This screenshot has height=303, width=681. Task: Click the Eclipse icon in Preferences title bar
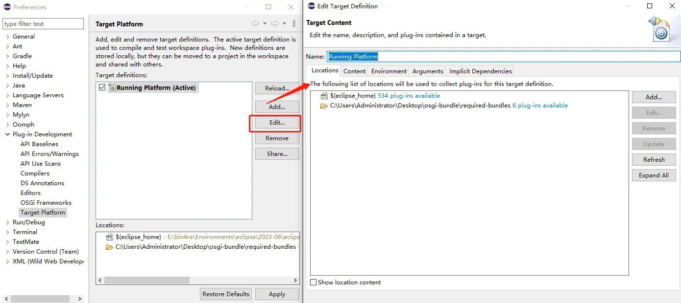[7, 7]
